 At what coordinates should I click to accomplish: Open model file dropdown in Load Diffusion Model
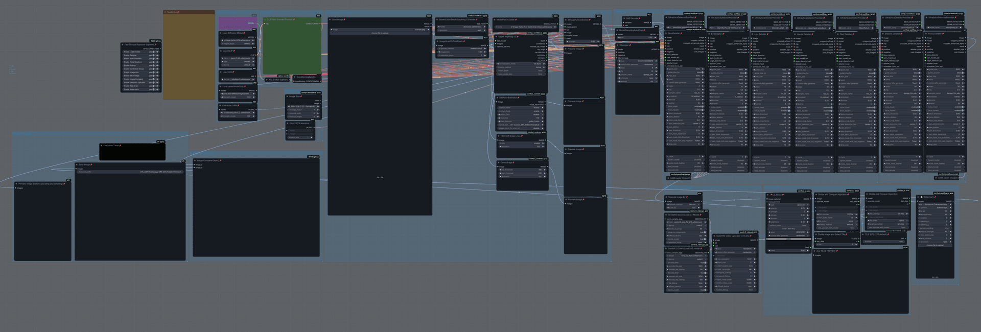(x=238, y=40)
